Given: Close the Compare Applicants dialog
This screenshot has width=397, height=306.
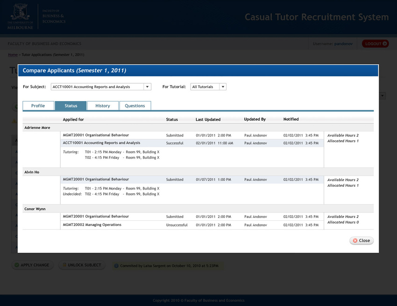Looking at the screenshot, I should pyautogui.click(x=362, y=241).
